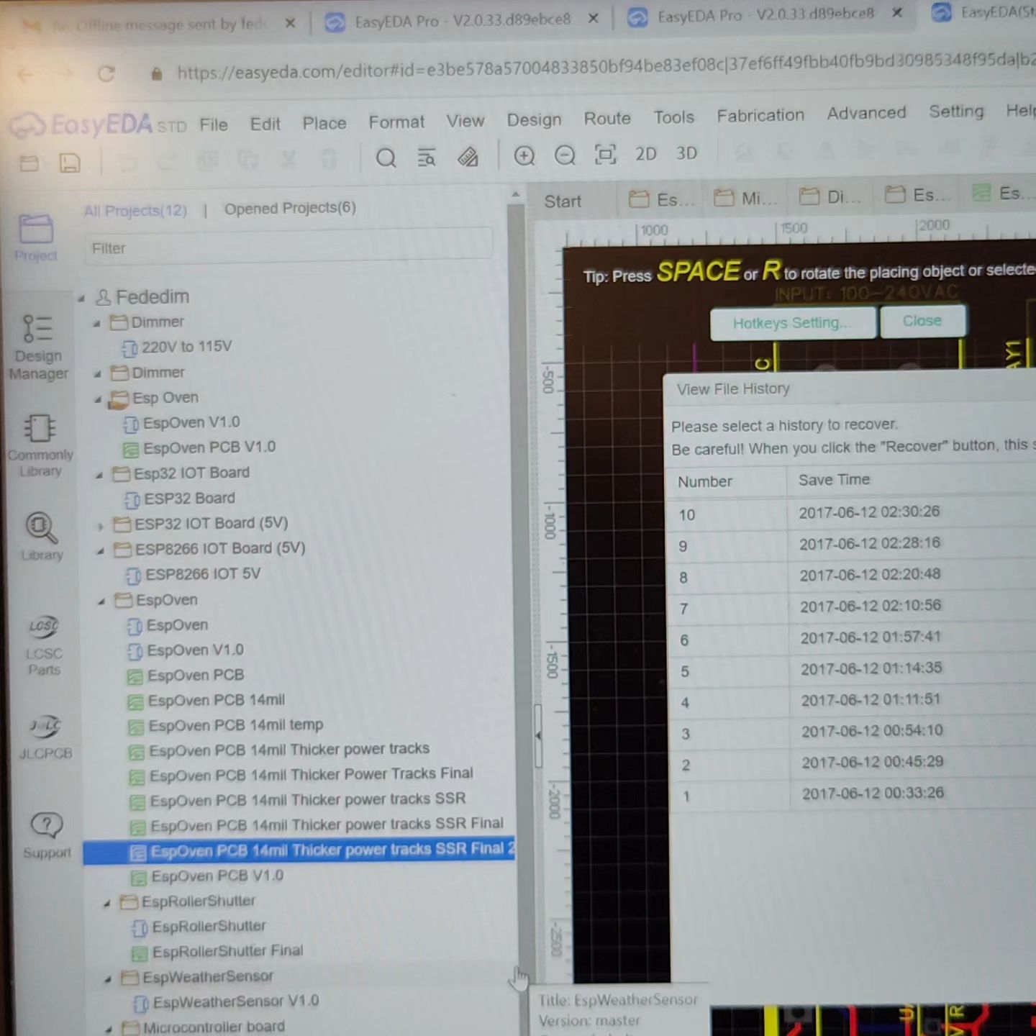Select the ruler measure tool icon

coord(468,156)
